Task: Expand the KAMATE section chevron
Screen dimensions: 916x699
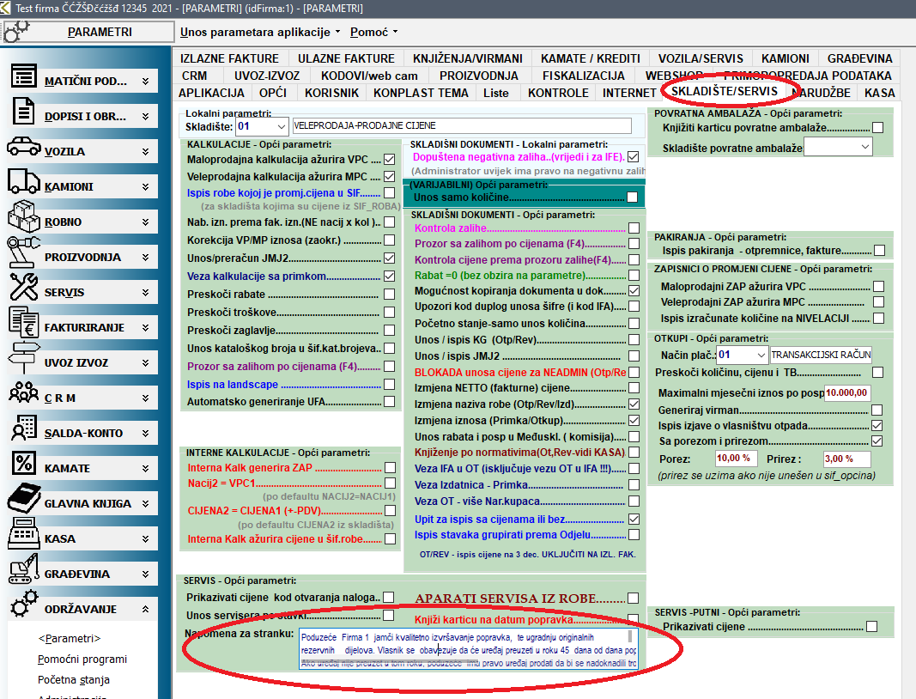Action: tap(145, 469)
